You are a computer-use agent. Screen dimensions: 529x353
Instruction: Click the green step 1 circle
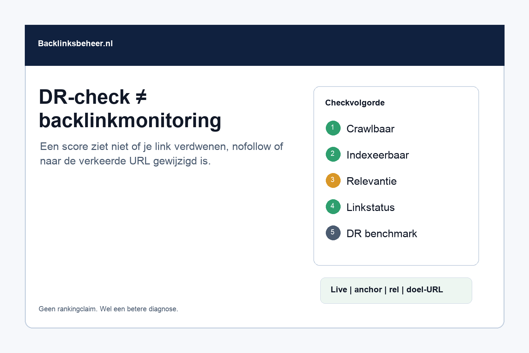click(333, 128)
